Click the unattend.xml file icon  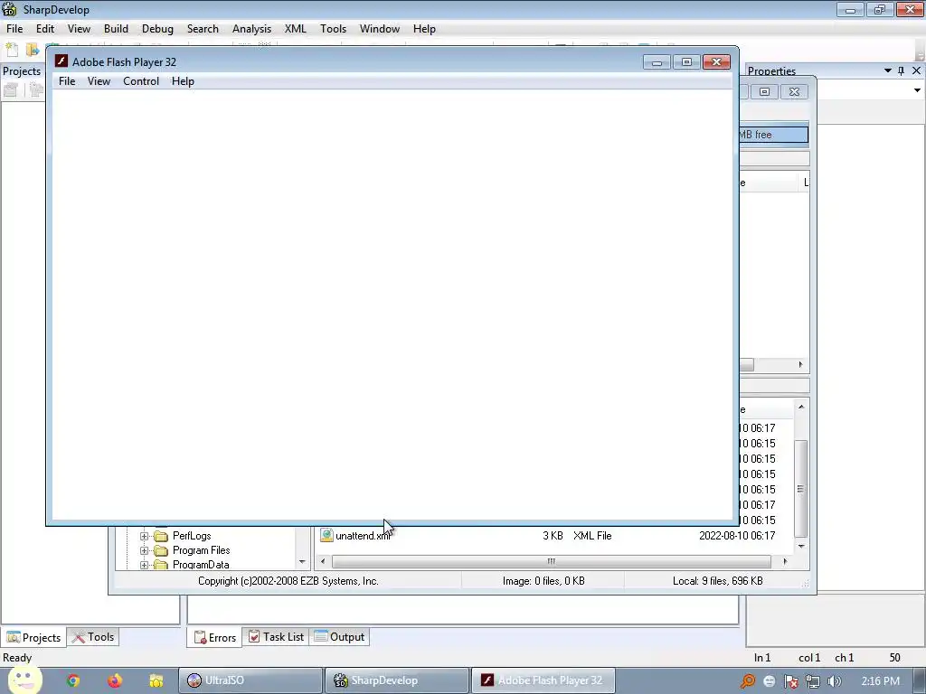(326, 535)
